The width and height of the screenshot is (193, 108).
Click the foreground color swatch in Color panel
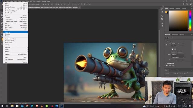(x=166, y=12)
